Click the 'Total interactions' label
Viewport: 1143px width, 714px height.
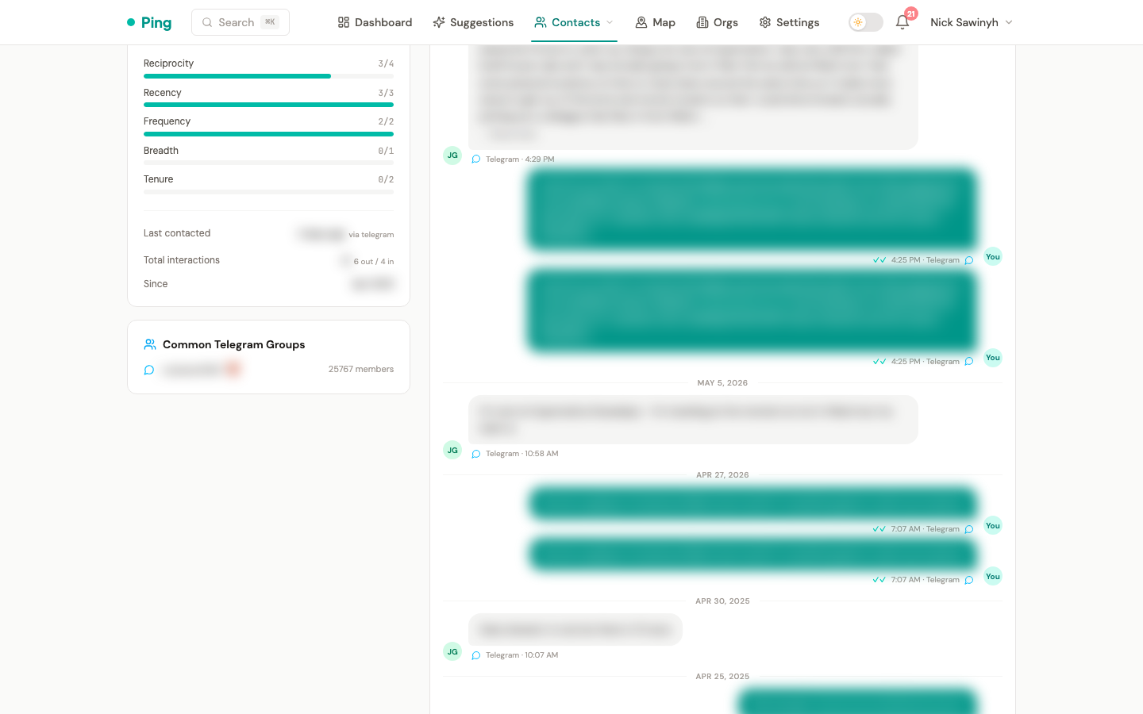(182, 260)
